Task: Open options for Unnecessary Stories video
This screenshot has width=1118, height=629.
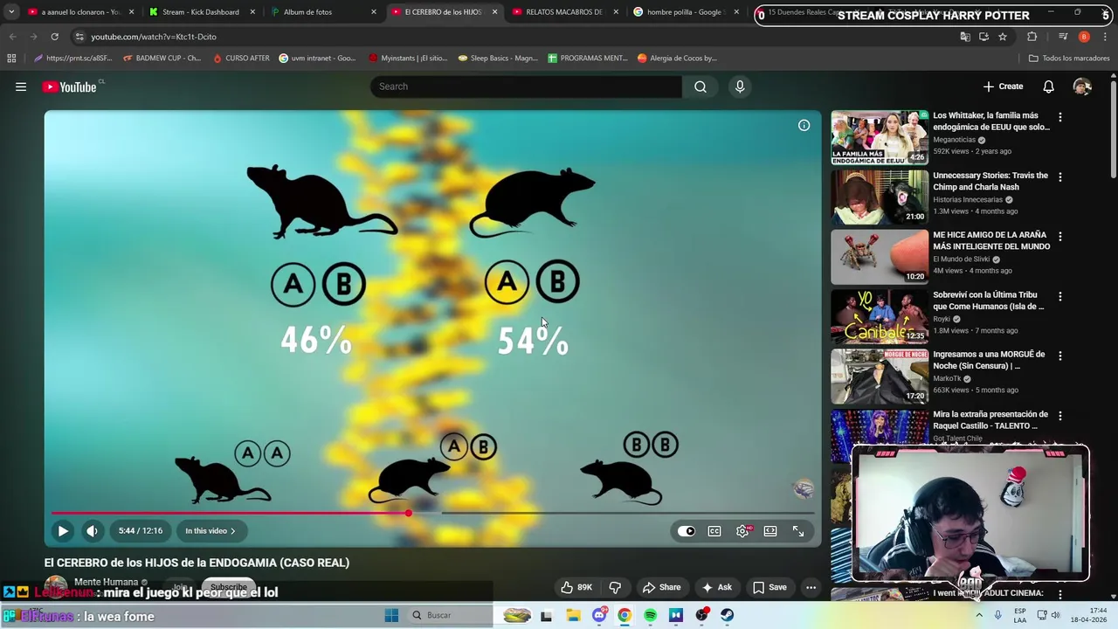Action: pyautogui.click(x=1060, y=176)
